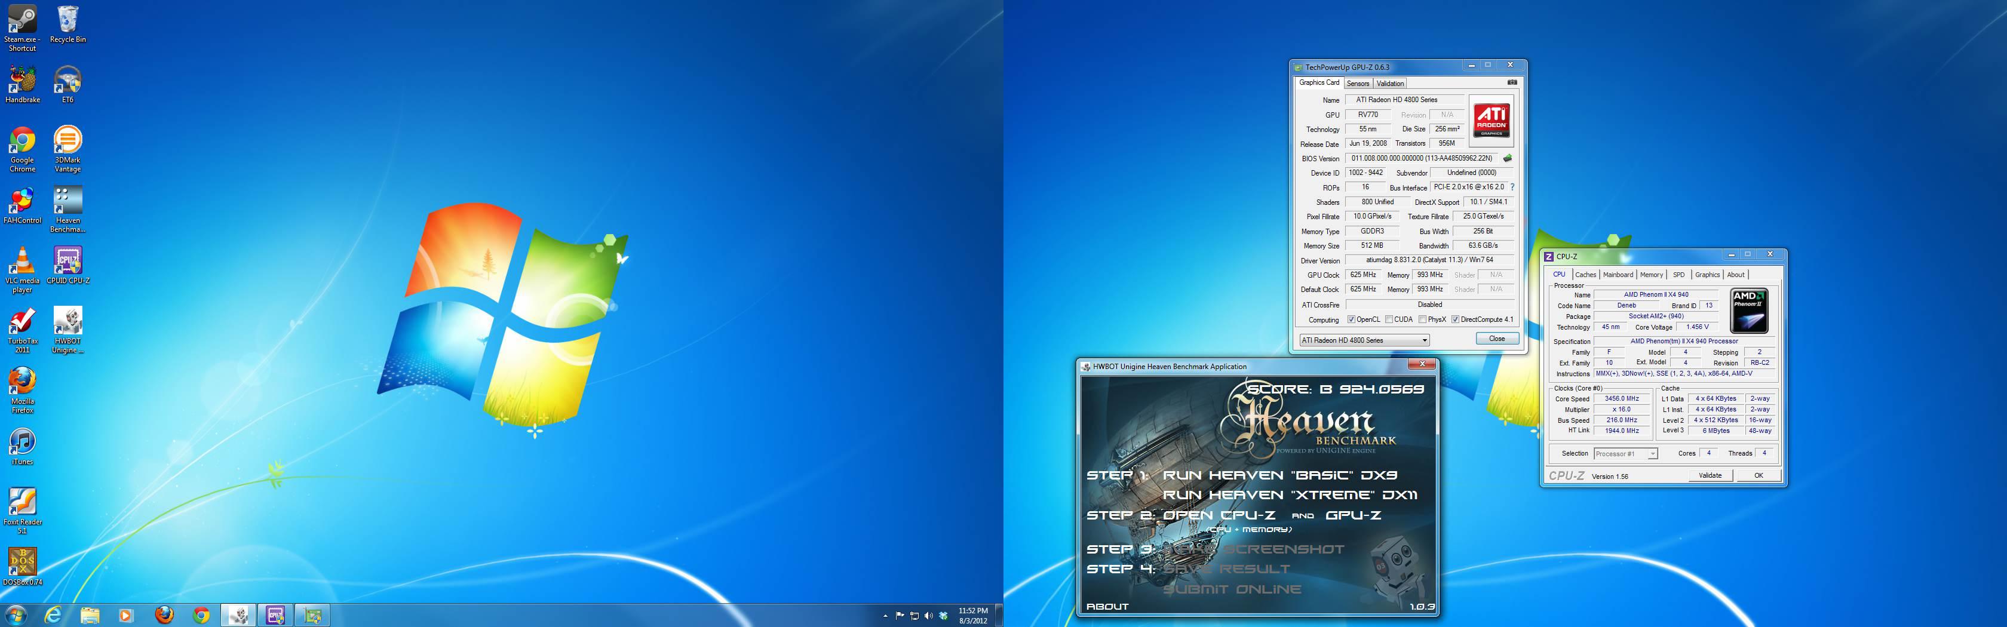
Task: Click the BIOS save chip icon in GPU-Z
Action: pos(1508,158)
